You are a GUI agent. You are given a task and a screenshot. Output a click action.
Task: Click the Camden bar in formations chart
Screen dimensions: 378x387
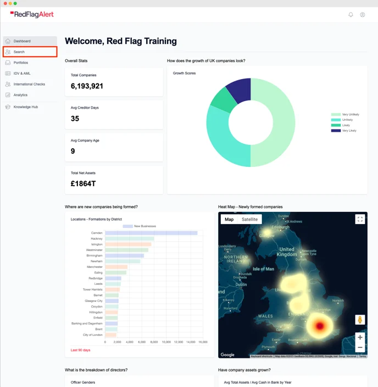[x=151, y=233]
